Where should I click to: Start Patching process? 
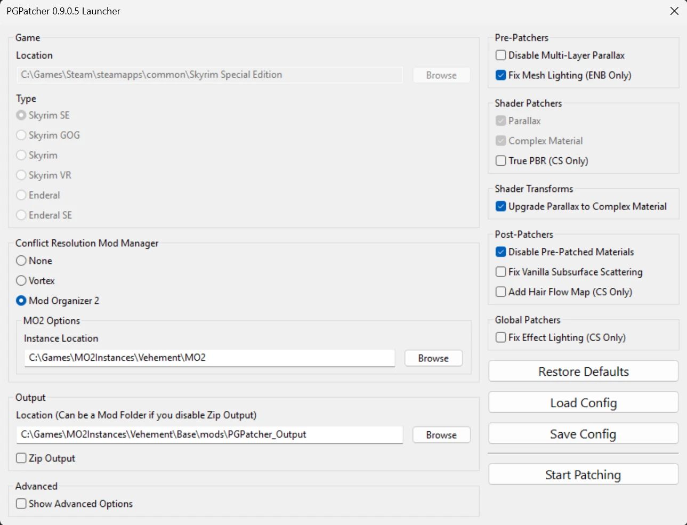click(583, 474)
